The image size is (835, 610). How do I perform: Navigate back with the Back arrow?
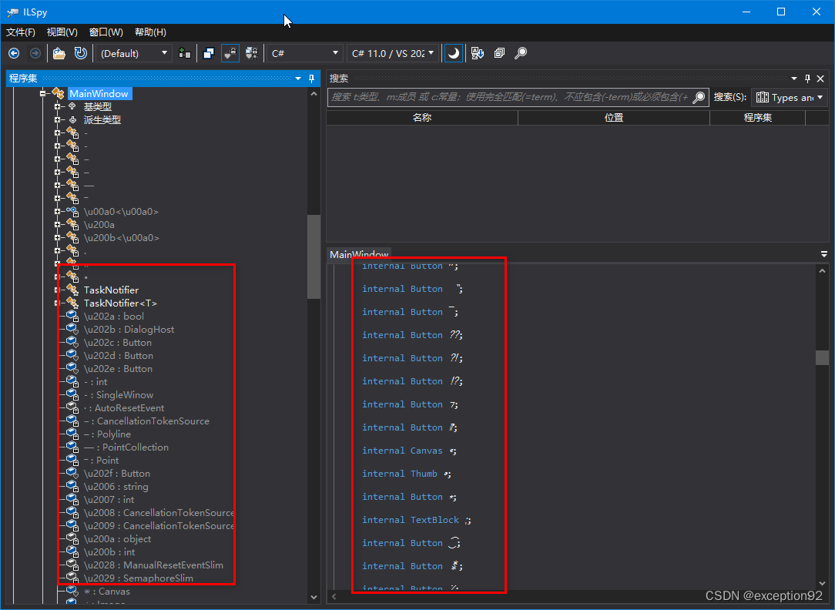[14, 53]
